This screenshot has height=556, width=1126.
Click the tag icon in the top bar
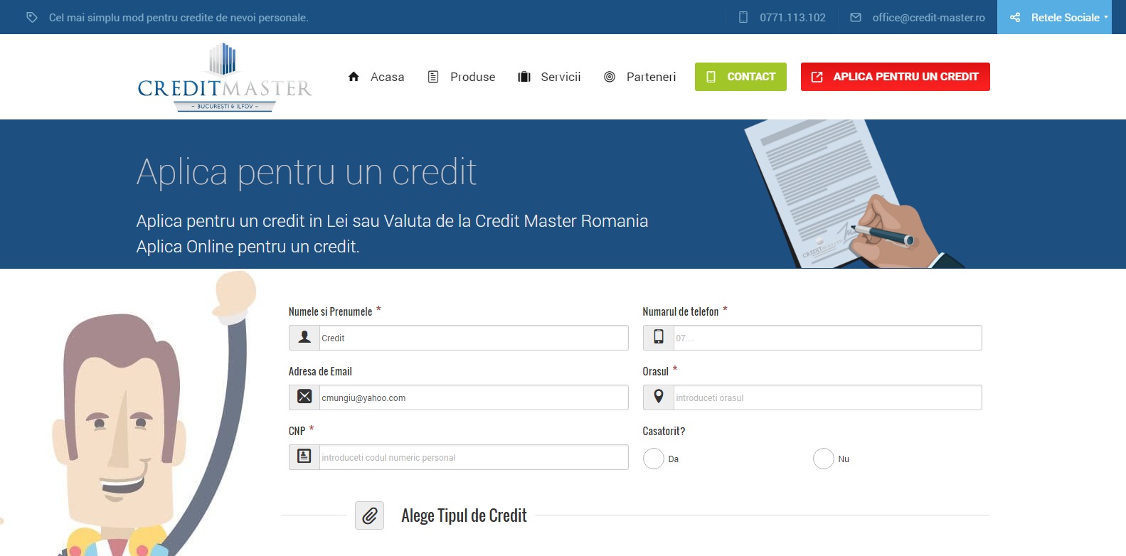tap(32, 17)
